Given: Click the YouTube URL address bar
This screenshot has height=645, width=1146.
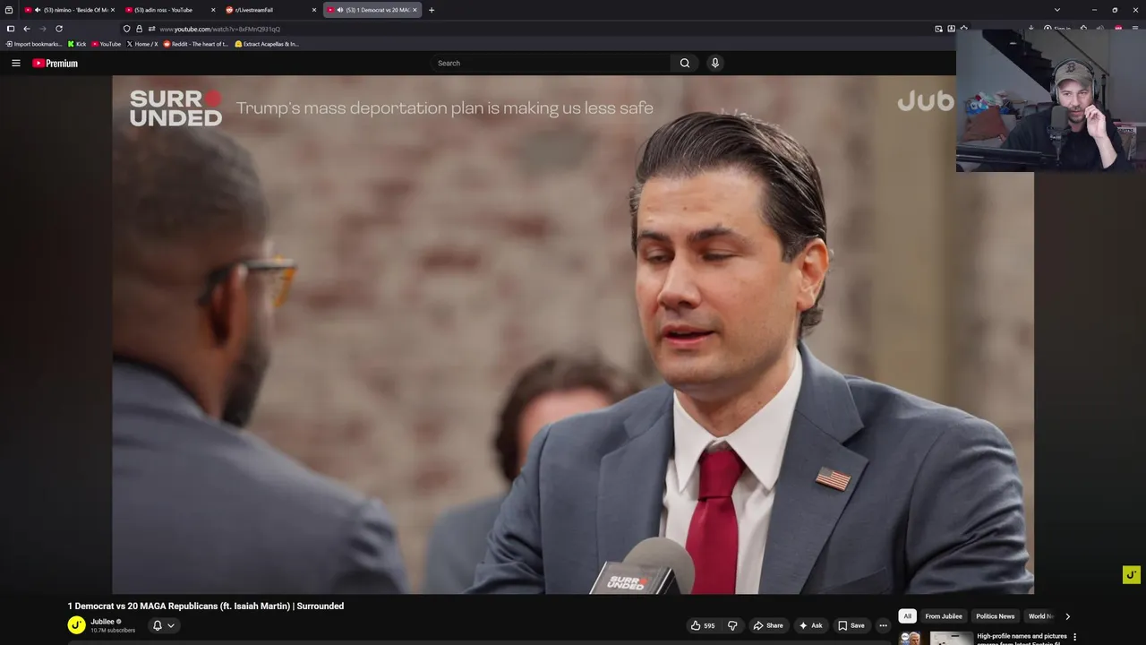Looking at the screenshot, I should 537,29.
